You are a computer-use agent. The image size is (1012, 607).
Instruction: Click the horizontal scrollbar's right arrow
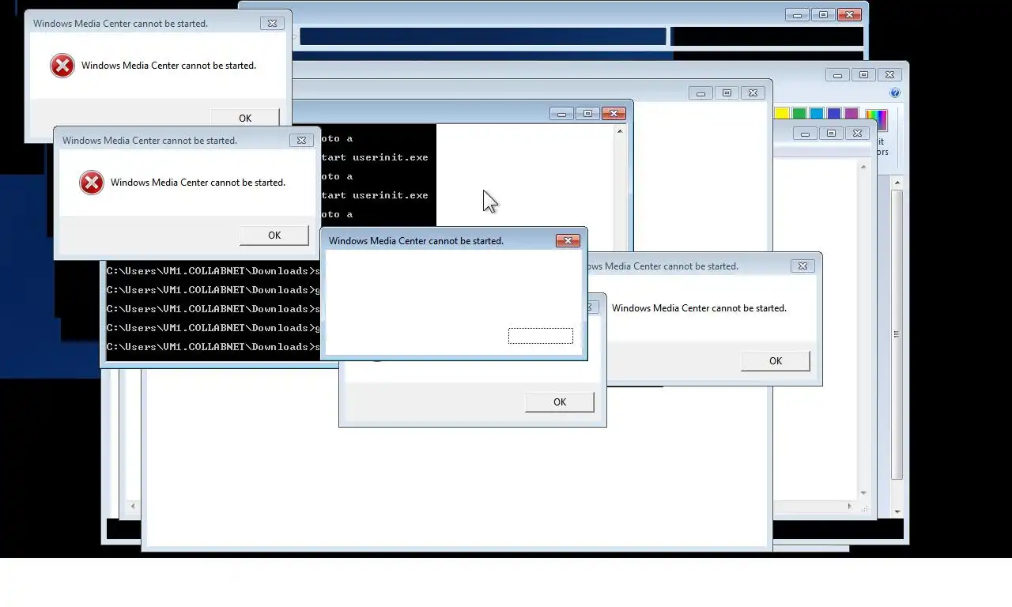pyautogui.click(x=850, y=506)
